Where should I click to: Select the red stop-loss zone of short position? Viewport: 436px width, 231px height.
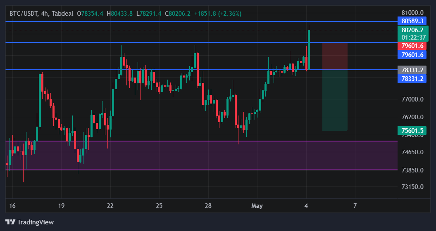[335, 56]
